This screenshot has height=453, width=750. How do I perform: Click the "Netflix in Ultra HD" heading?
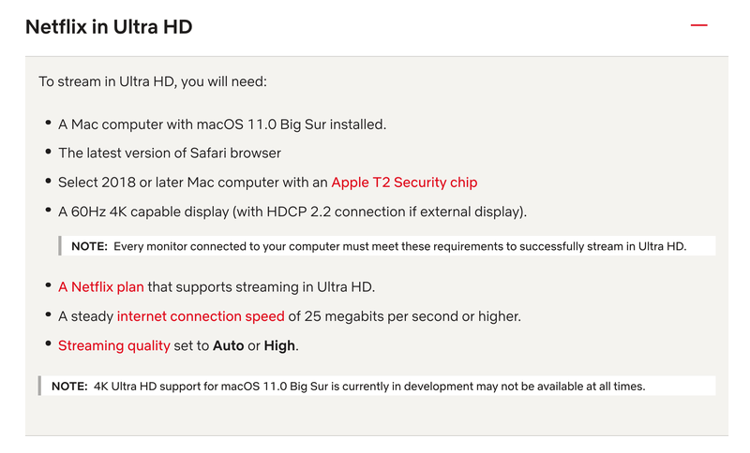[109, 26]
